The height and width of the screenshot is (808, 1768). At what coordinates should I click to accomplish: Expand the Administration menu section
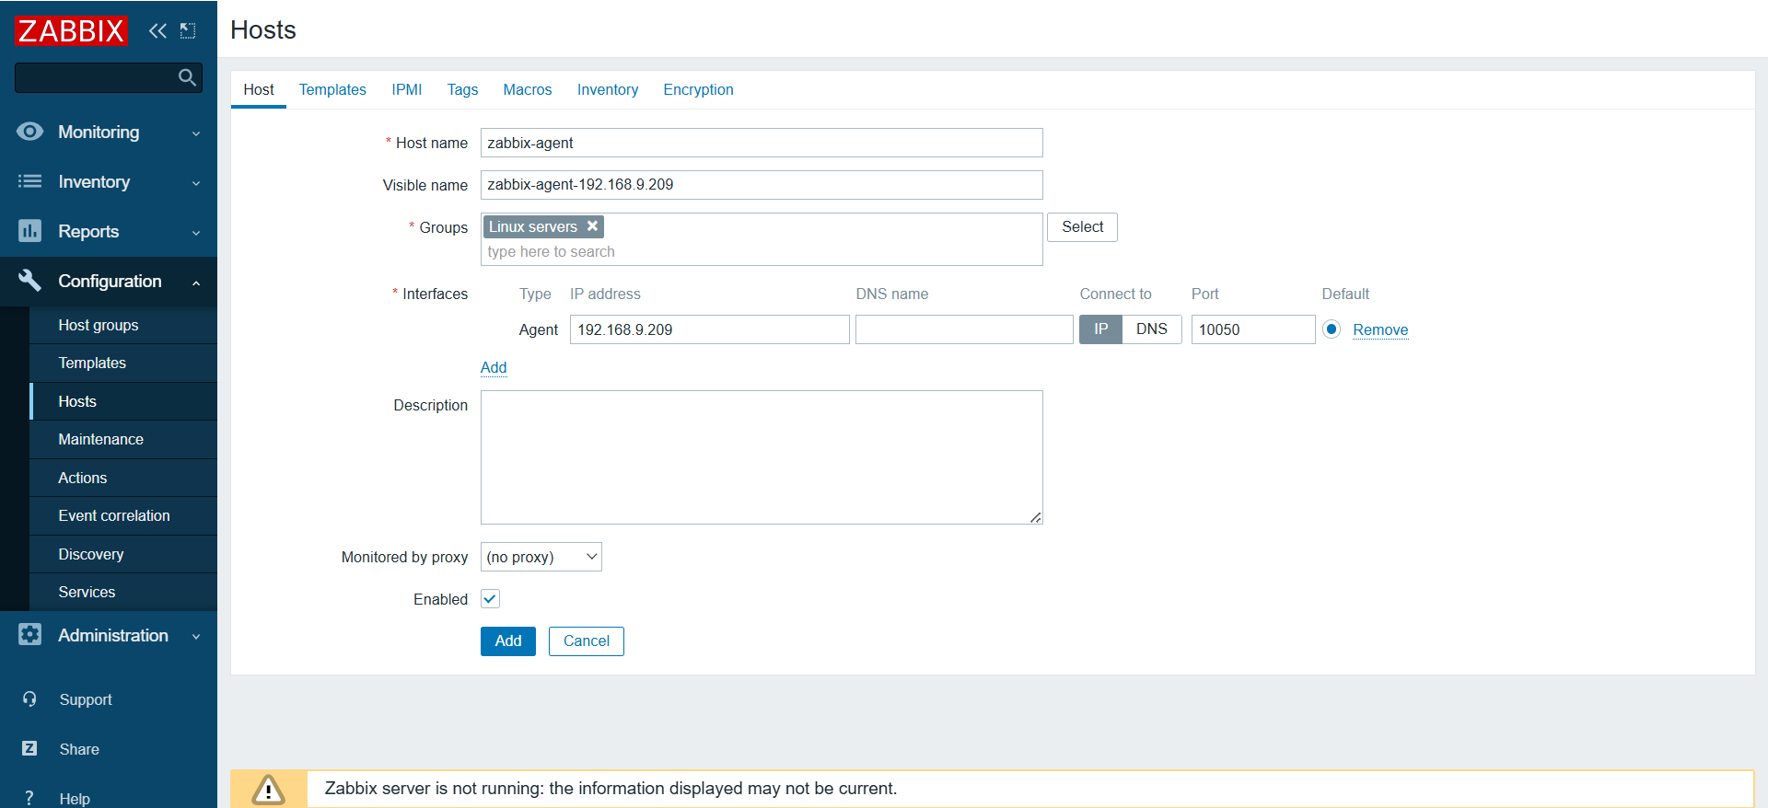pyautogui.click(x=109, y=636)
